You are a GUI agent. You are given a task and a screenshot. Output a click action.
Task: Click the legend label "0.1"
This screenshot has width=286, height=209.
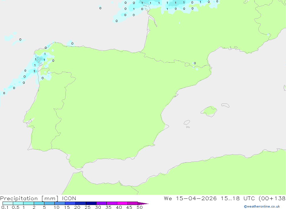[5, 207]
